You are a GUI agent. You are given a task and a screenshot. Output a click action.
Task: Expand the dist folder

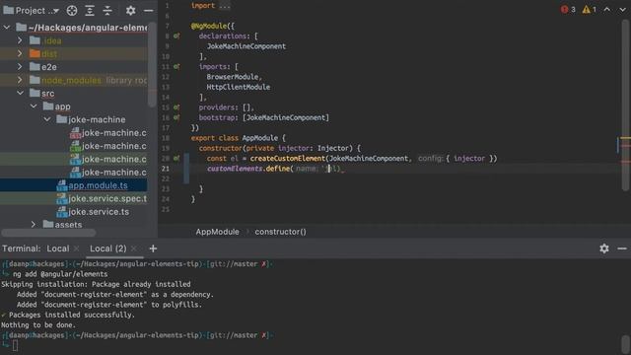(x=20, y=53)
